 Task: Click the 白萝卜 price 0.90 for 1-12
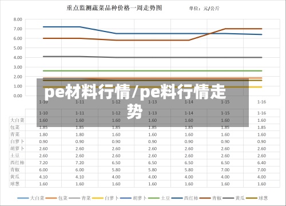pyautogui.click(x=116, y=141)
